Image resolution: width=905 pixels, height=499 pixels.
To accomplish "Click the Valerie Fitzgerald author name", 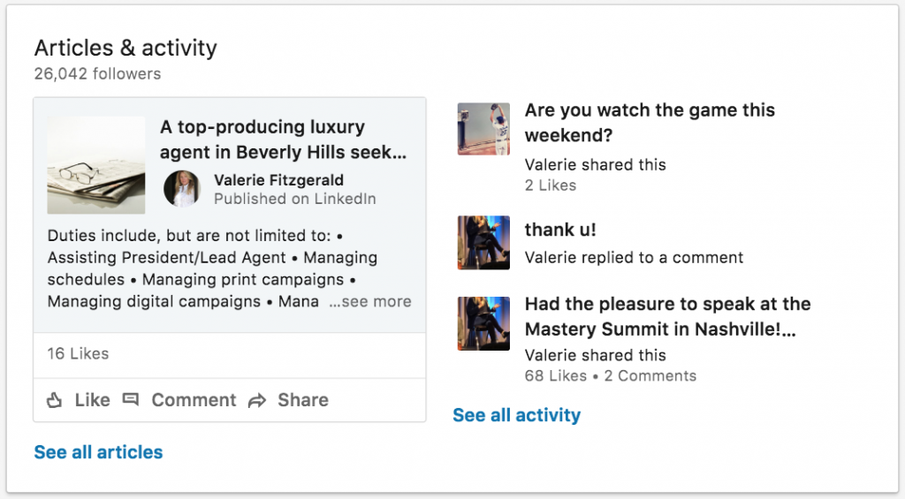I will [278, 180].
